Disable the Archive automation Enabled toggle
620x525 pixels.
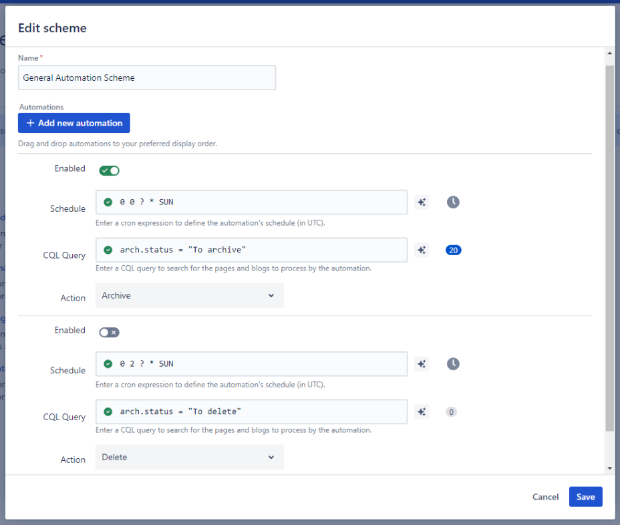[x=109, y=171]
